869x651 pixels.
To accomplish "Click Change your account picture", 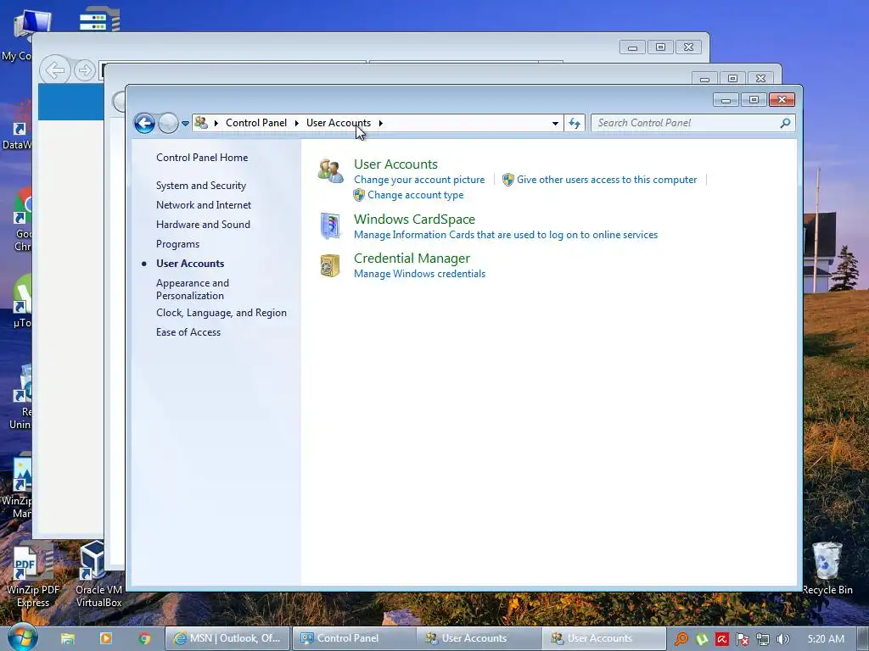I will (x=419, y=180).
